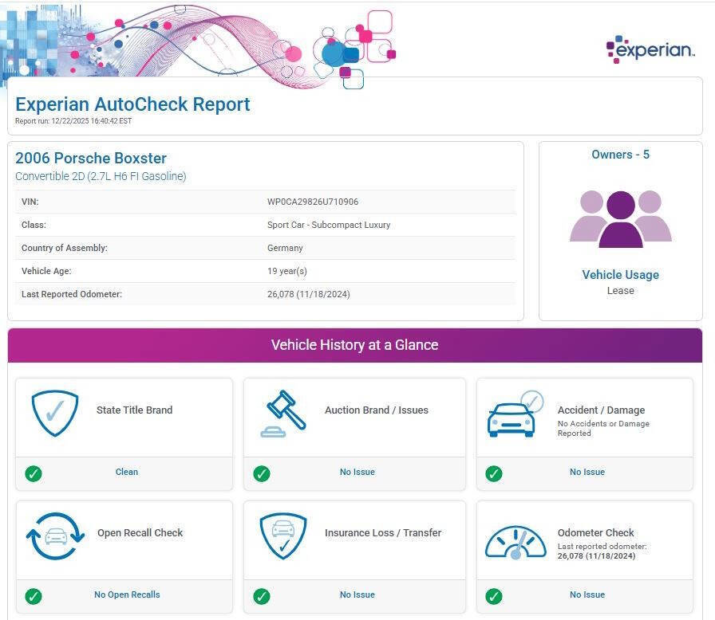Click green checkmark under Accident / Damage
715x620 pixels.
coord(494,473)
